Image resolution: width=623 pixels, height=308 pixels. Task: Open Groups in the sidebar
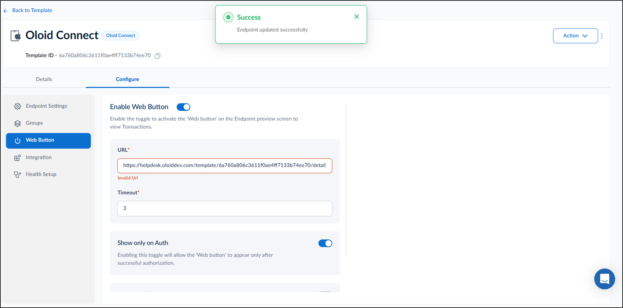[48, 123]
